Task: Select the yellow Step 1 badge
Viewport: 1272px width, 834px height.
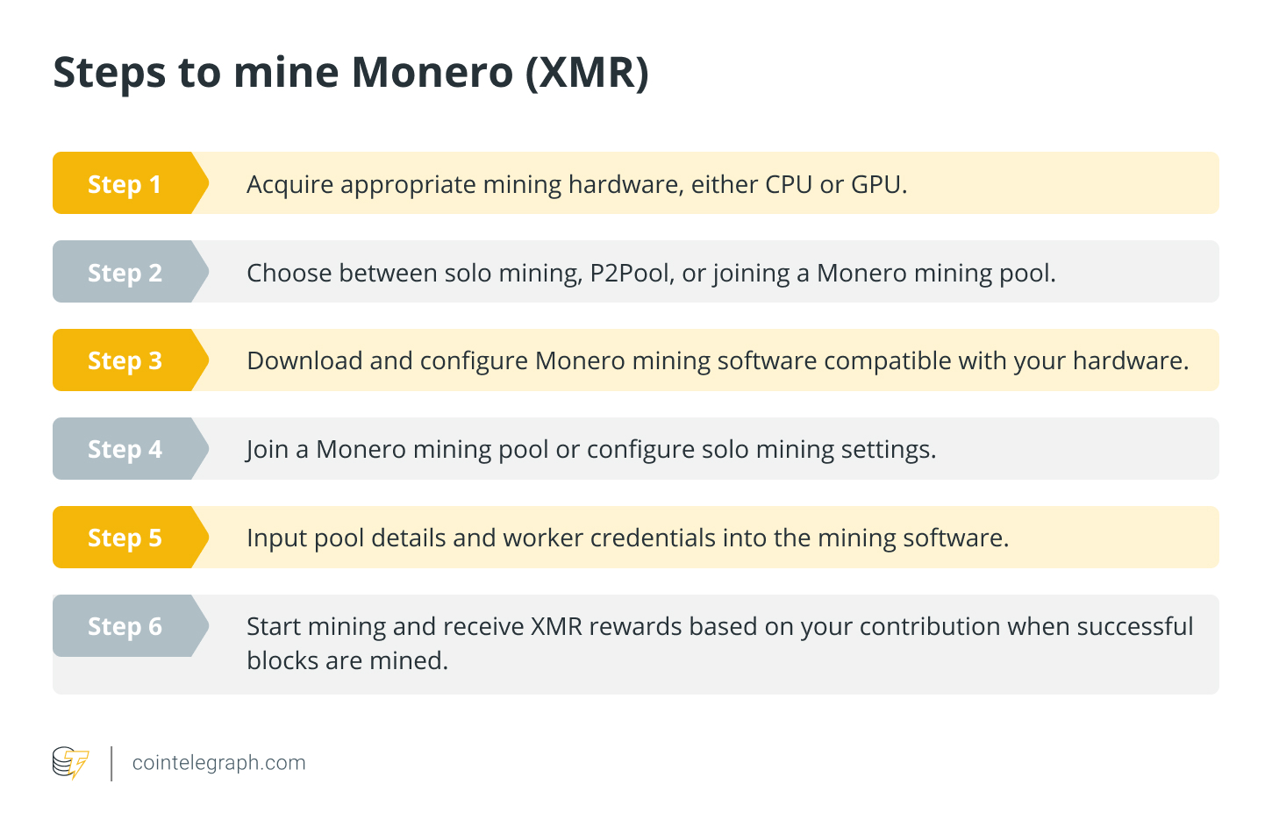Action: tap(124, 184)
